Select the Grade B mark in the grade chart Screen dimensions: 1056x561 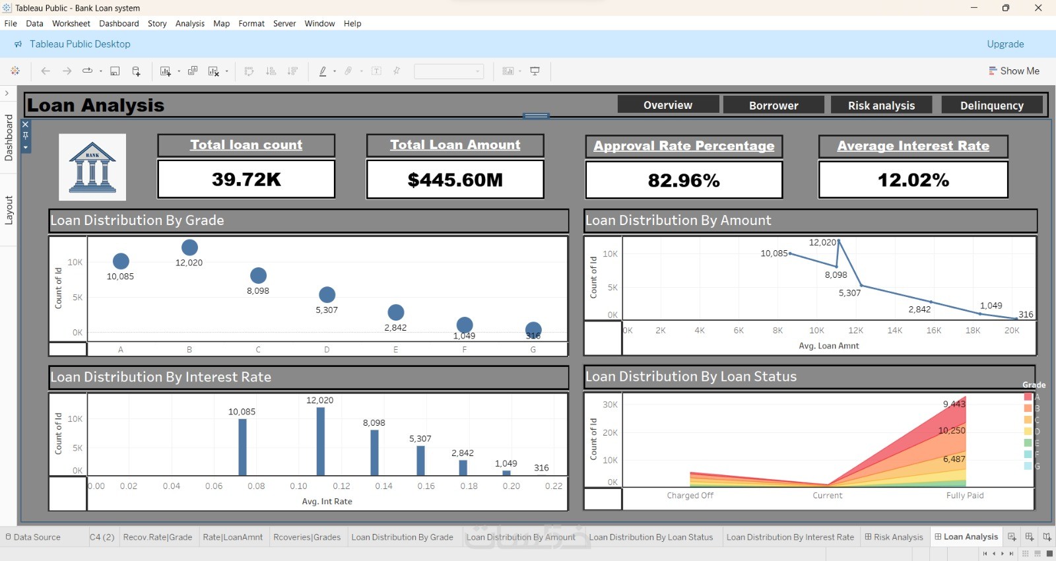[x=189, y=247]
